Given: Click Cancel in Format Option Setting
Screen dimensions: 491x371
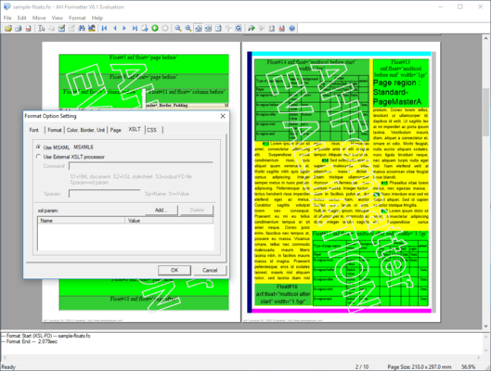Looking at the screenshot, I should (210, 270).
